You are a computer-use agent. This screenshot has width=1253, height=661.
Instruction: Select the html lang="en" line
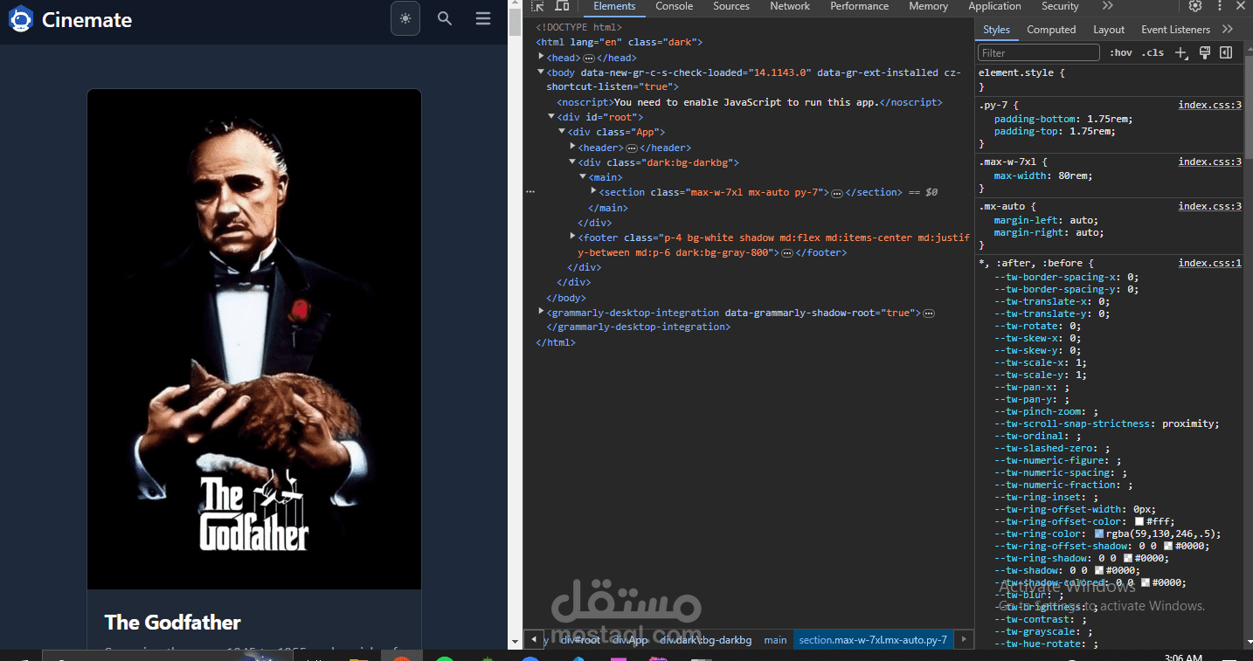coord(620,42)
